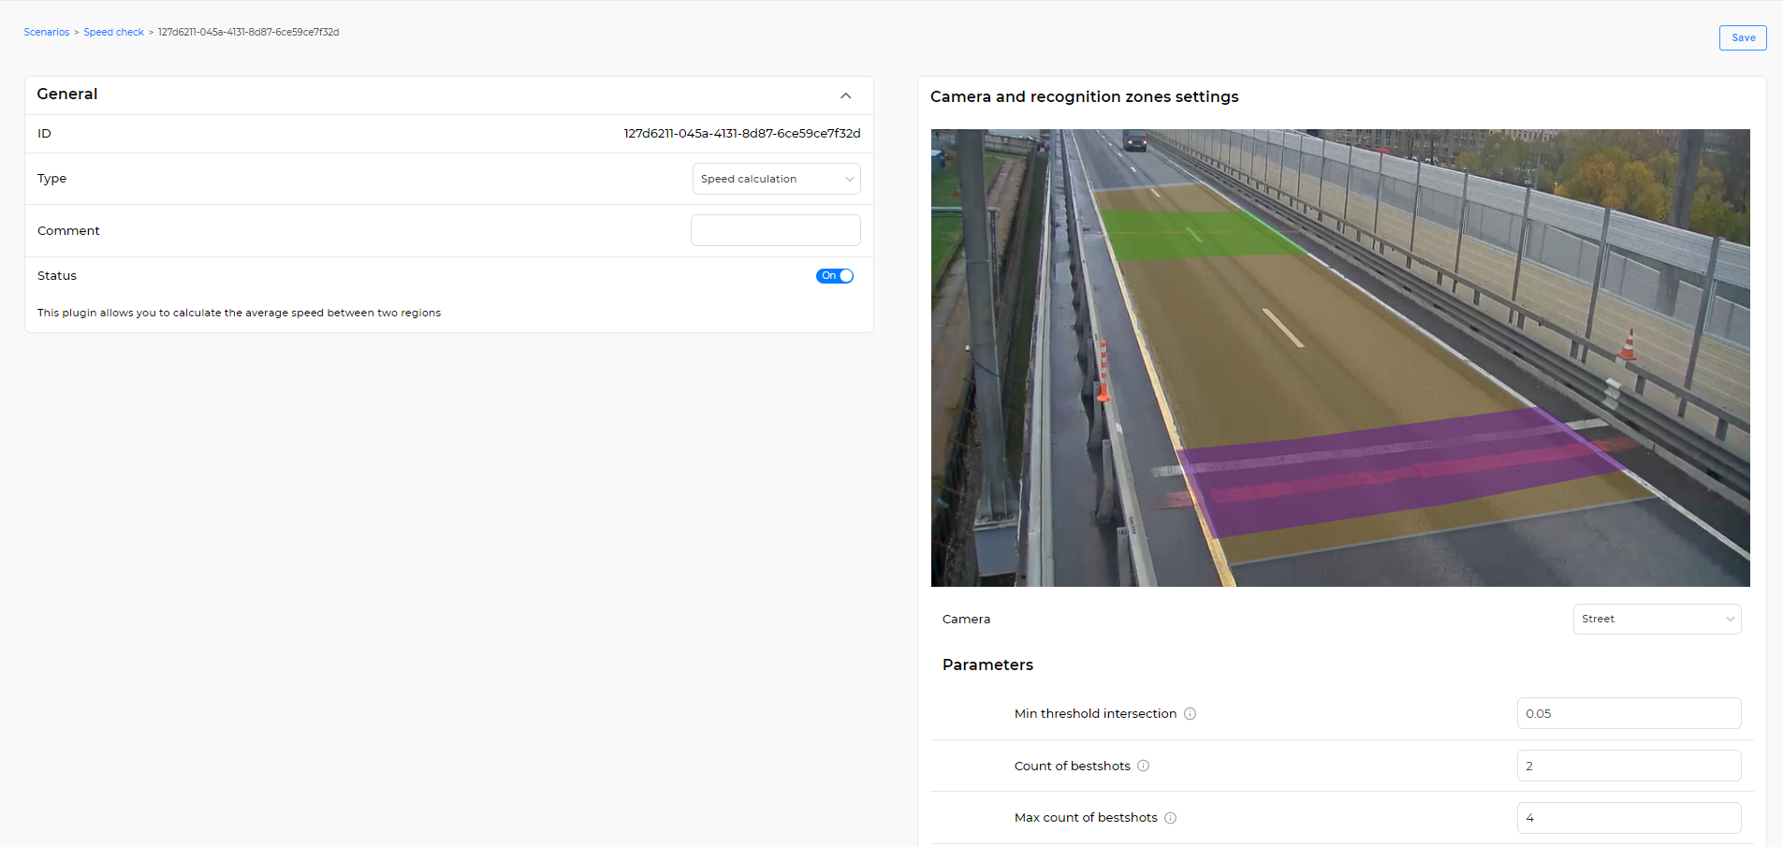
Task: Click the Save button
Action: coord(1743,37)
